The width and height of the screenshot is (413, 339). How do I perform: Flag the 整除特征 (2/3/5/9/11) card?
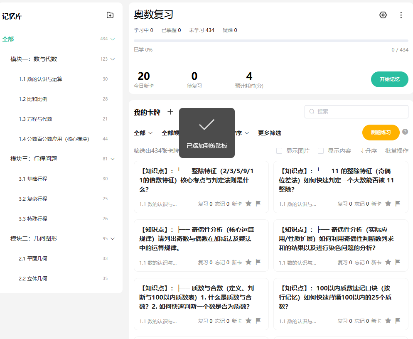point(258,203)
